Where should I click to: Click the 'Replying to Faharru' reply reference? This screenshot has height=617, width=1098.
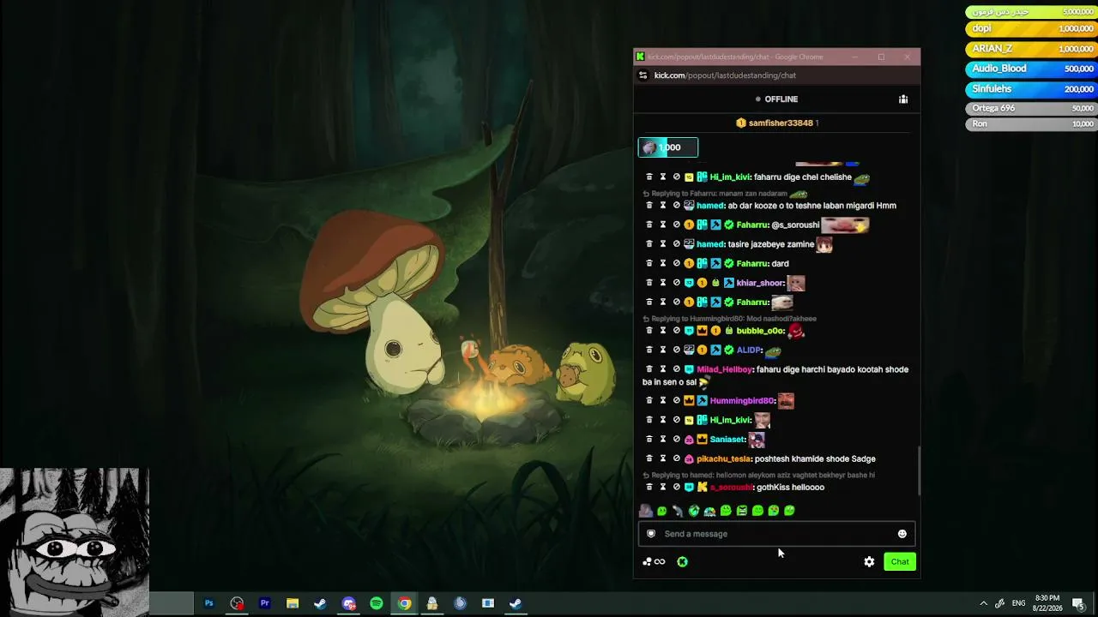click(725, 194)
